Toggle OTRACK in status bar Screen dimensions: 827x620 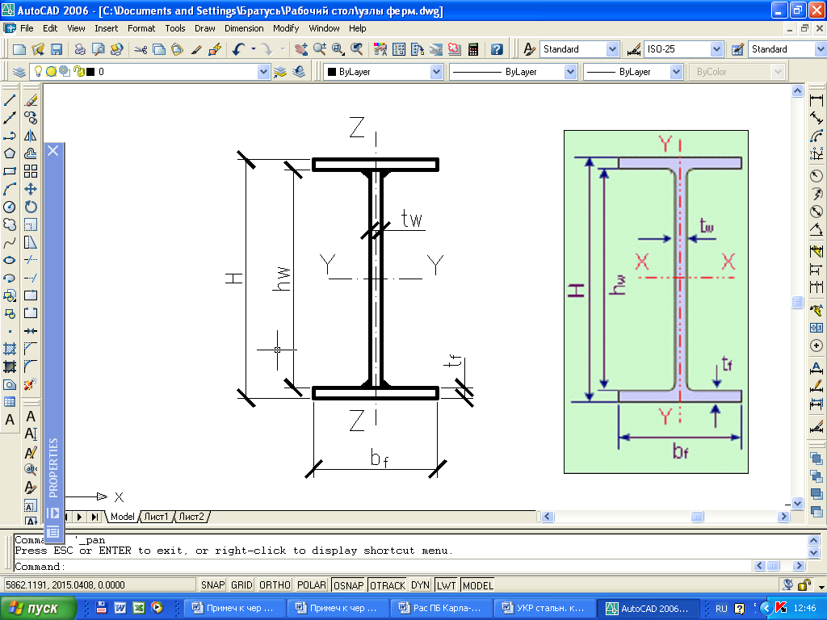pyautogui.click(x=388, y=585)
